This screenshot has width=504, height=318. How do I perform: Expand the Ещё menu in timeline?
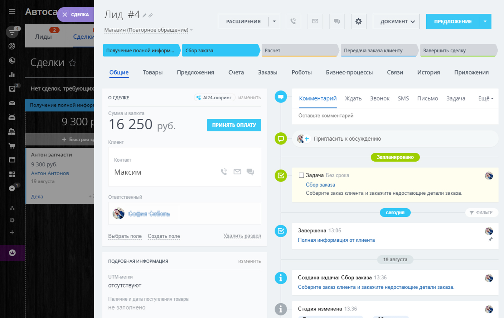[x=486, y=98]
